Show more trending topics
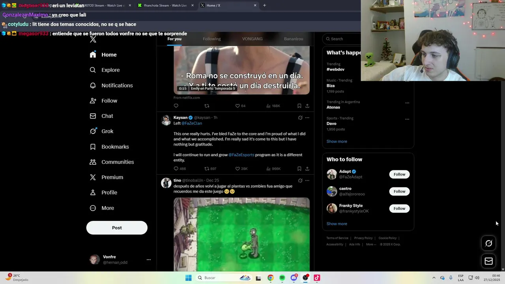Viewport: 505px width, 284px height. coord(337,142)
